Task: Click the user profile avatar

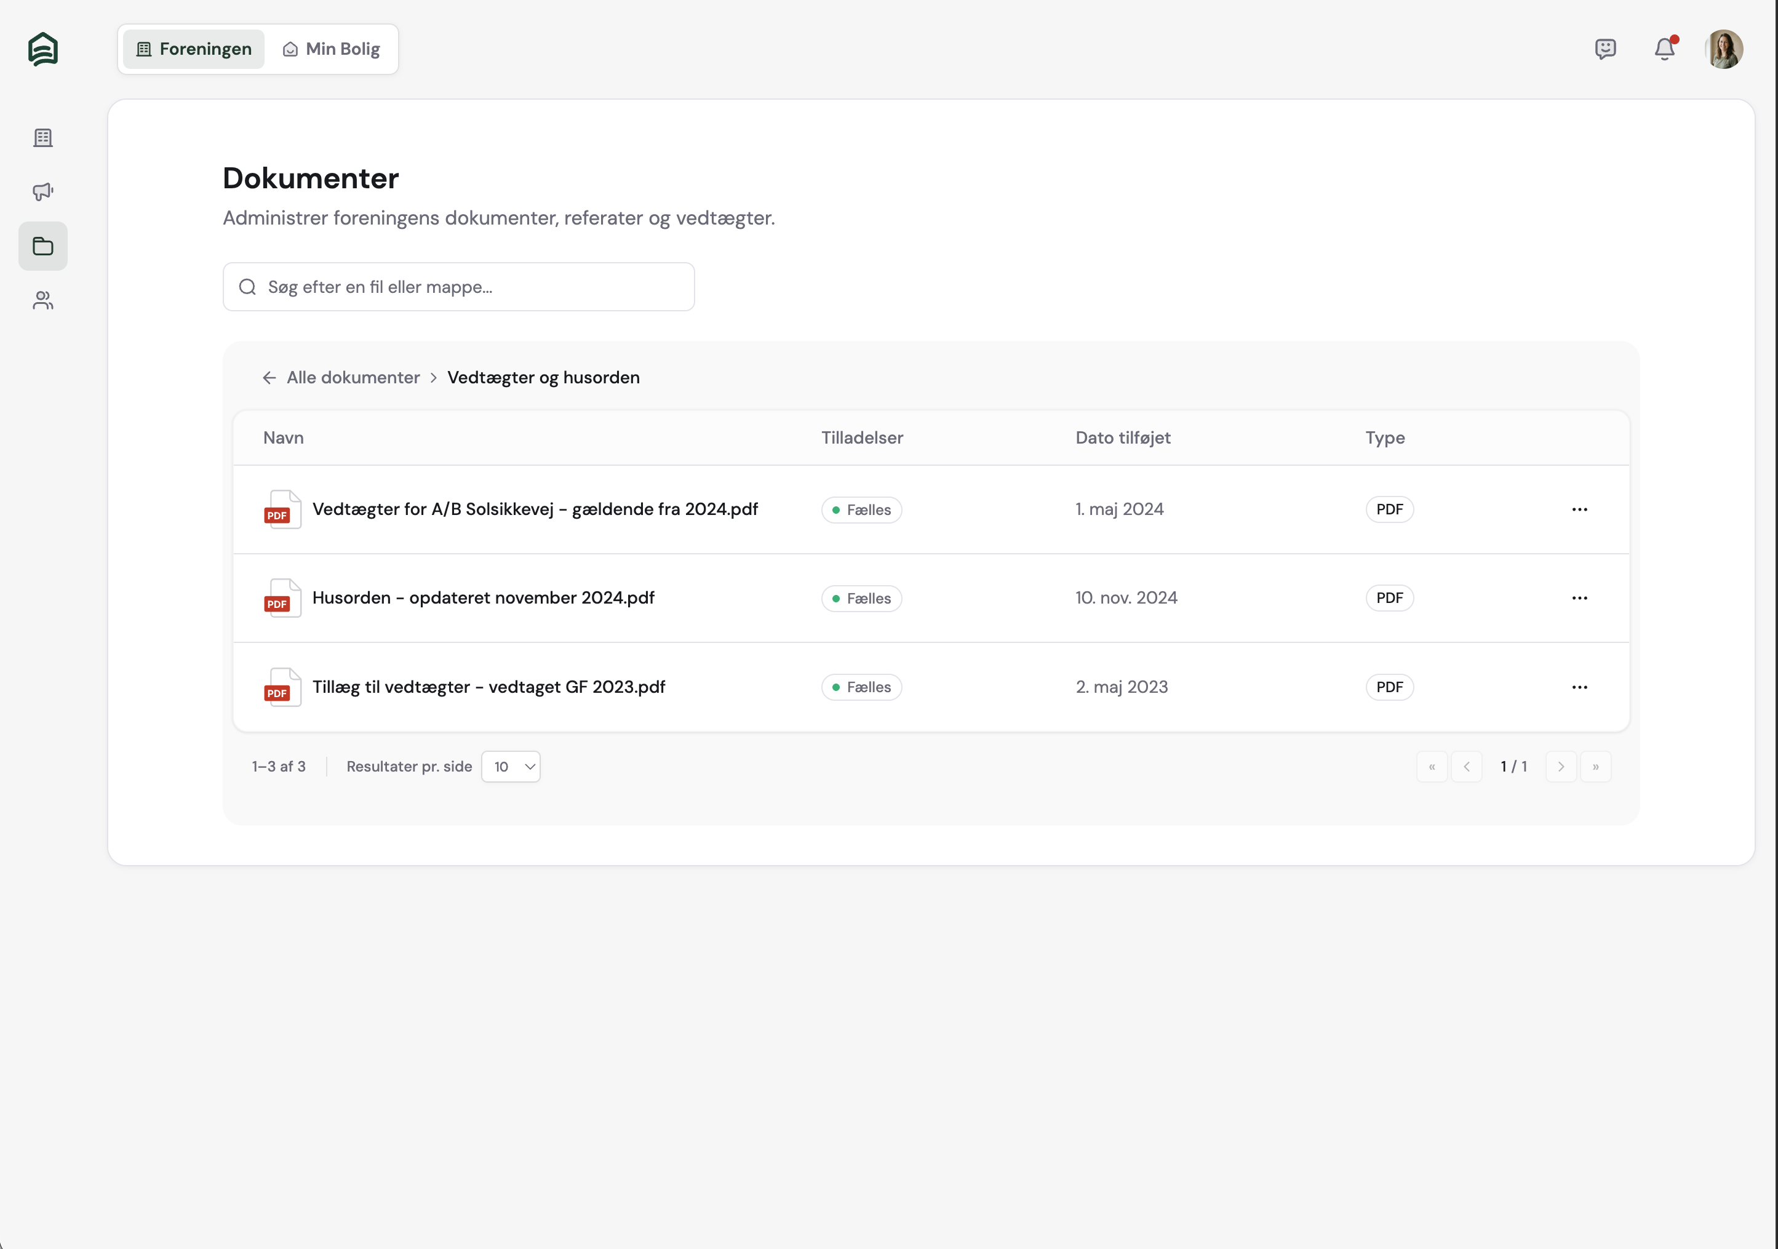Action: tap(1724, 50)
